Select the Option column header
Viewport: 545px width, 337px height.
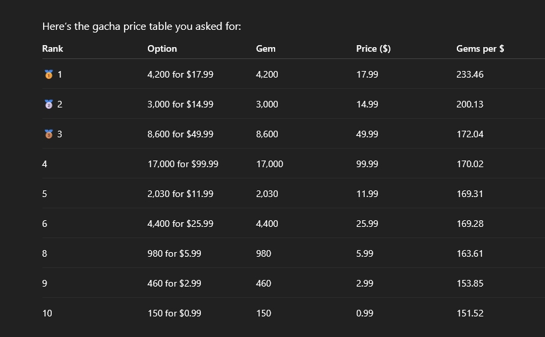coord(162,48)
